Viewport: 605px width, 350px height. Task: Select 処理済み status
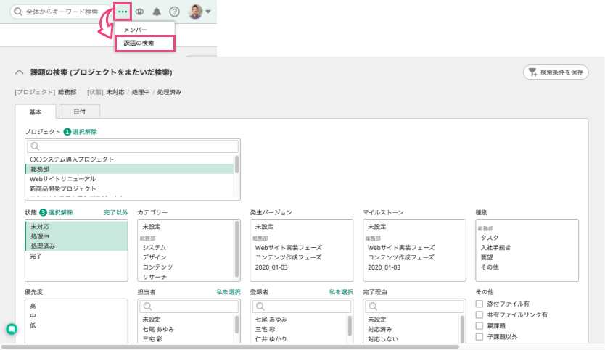76,246
